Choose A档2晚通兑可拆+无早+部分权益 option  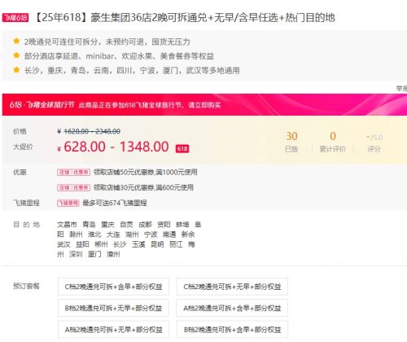click(x=113, y=330)
